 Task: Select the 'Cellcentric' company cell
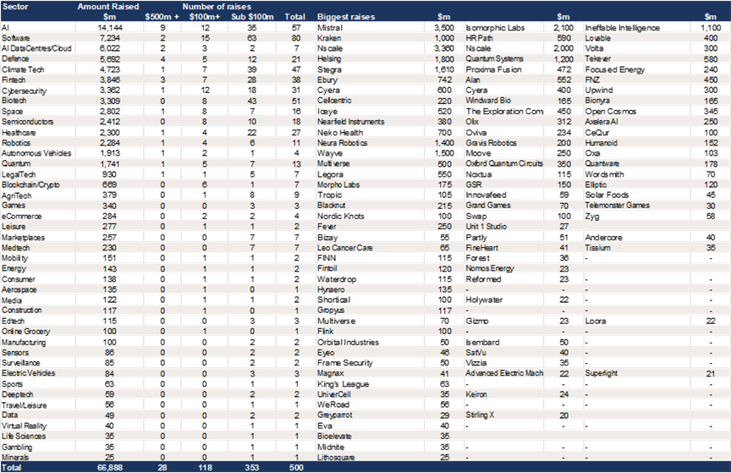(x=334, y=101)
